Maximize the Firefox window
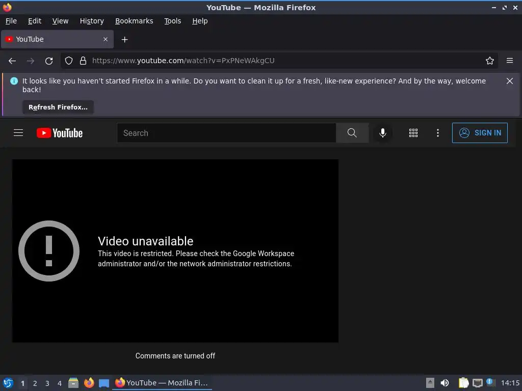 point(505,8)
